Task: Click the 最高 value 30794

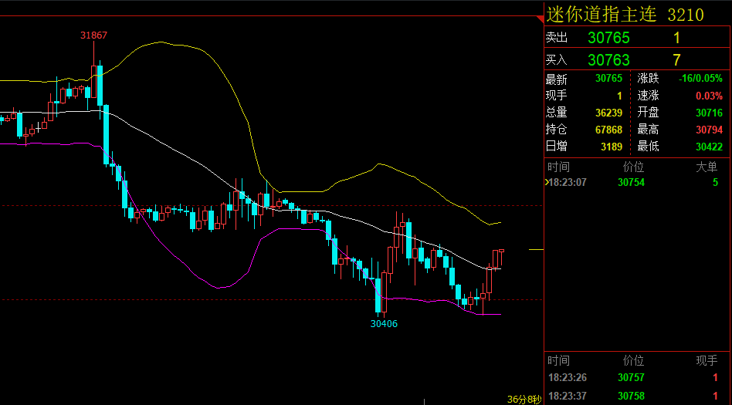Action: 709,130
